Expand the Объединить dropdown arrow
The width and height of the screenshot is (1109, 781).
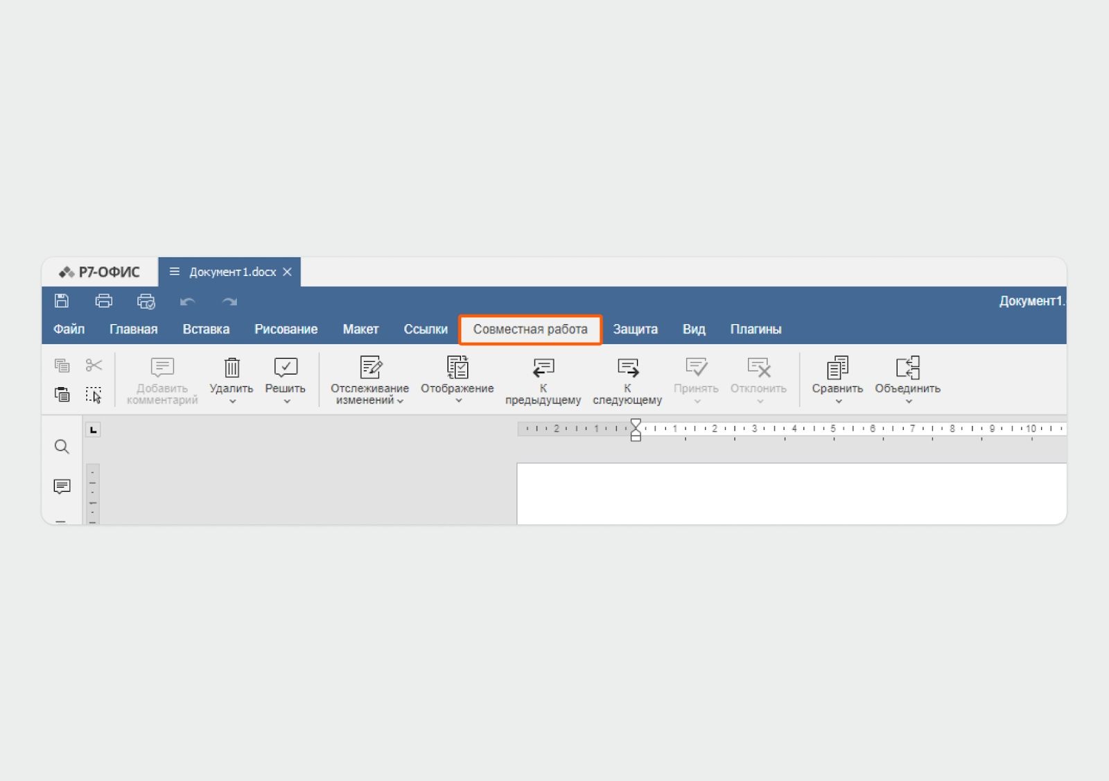[909, 401]
